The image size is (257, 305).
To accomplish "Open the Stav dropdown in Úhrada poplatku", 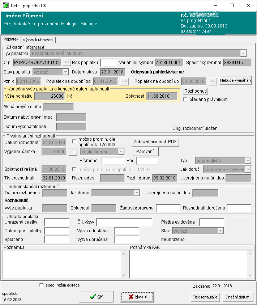I will click(x=220, y=231).
